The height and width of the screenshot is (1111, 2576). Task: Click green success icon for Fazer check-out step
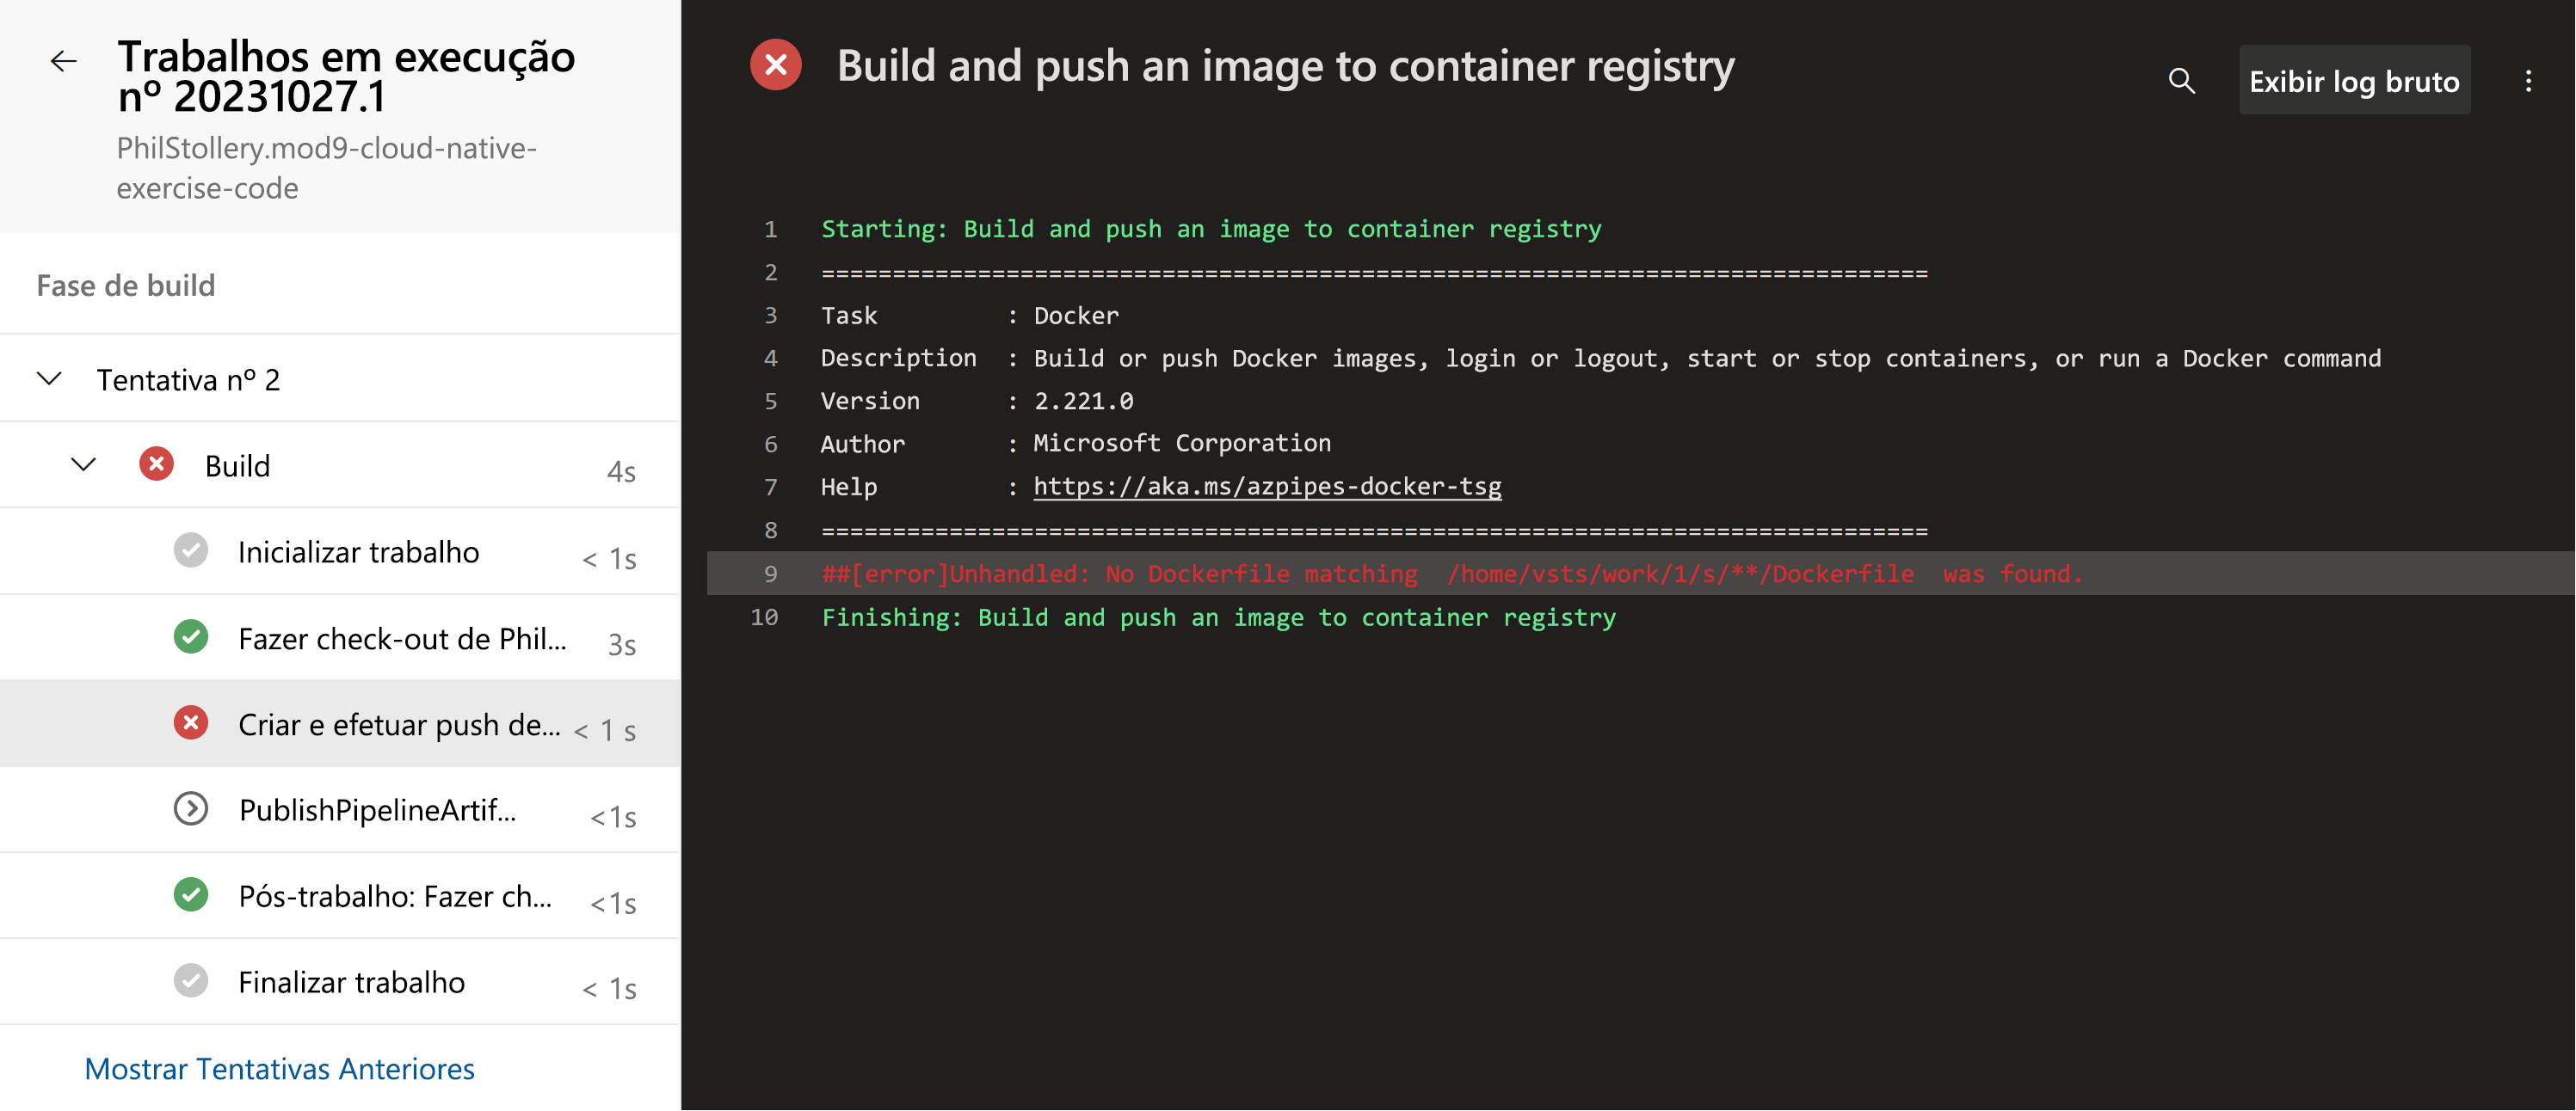coord(191,637)
